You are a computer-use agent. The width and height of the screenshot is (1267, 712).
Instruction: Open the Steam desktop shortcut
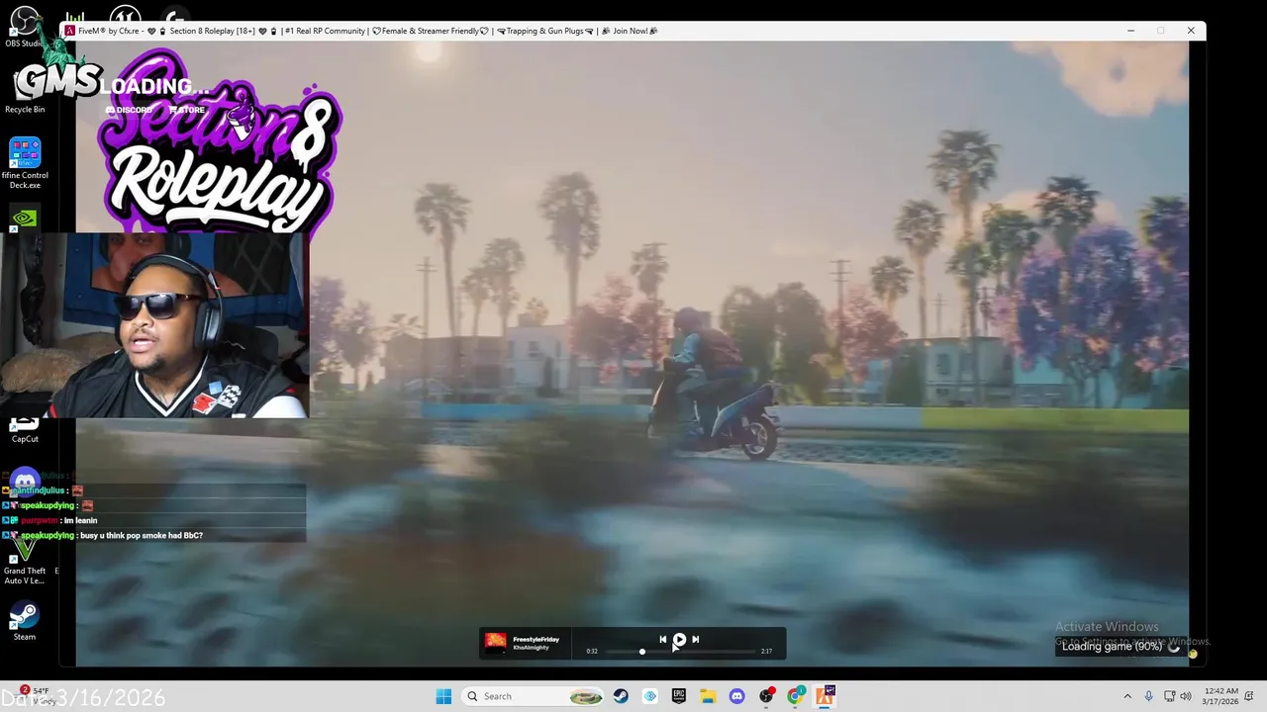[25, 621]
